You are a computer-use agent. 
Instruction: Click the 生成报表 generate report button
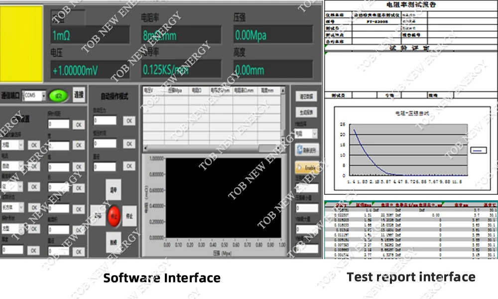pos(307,113)
